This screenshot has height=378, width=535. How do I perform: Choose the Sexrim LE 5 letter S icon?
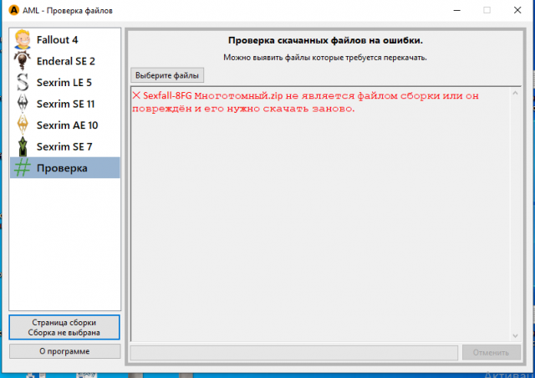click(x=23, y=83)
